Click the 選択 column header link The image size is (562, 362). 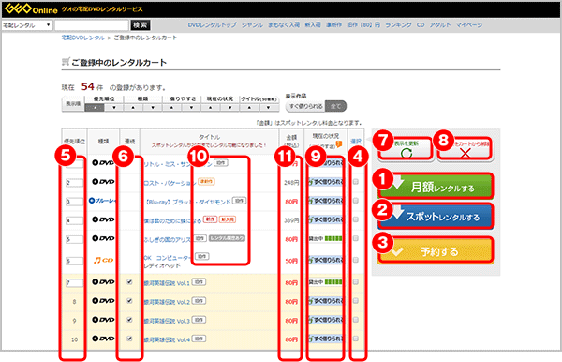(356, 141)
